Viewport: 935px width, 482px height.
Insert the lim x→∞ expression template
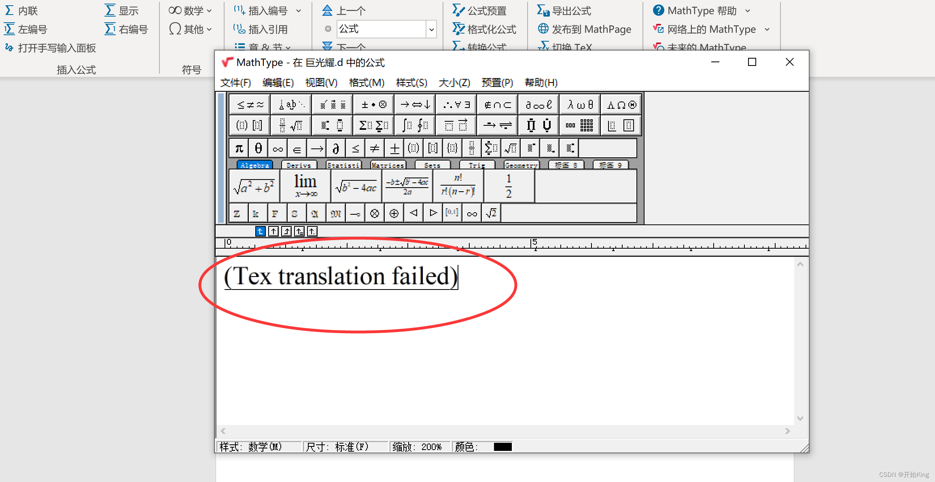point(305,186)
